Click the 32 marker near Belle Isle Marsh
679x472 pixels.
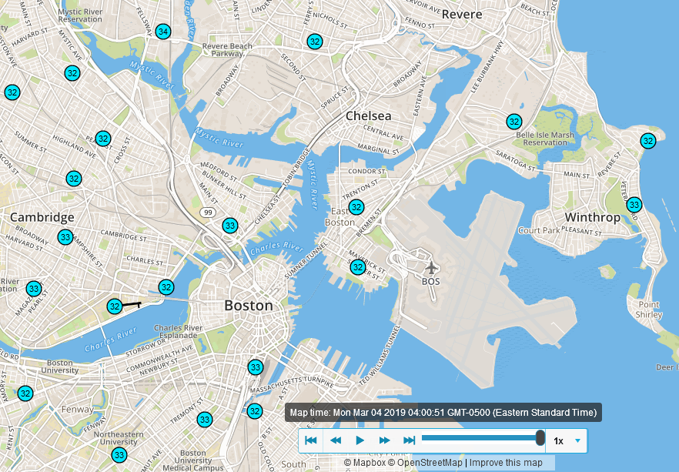coord(514,122)
